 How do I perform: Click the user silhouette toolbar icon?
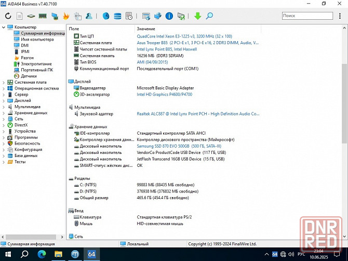point(89,16)
